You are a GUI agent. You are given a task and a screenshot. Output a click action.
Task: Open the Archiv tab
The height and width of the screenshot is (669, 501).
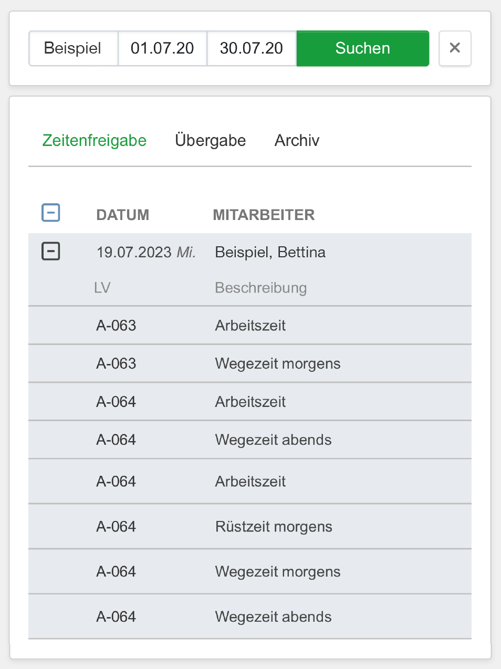click(x=297, y=140)
